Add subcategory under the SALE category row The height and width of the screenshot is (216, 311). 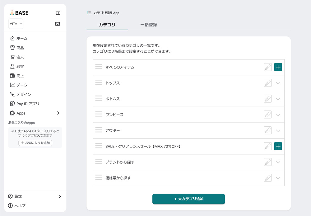pos(278,146)
